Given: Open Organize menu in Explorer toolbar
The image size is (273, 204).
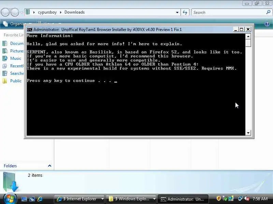Looking at the screenshot, I should coord(17,24).
